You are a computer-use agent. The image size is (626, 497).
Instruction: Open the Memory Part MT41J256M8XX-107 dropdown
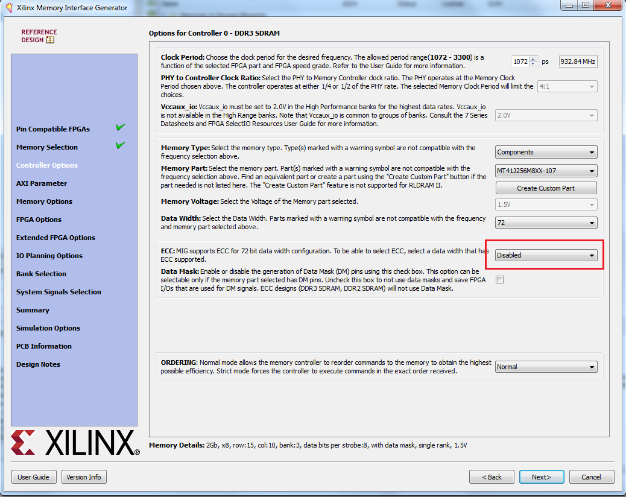546,171
